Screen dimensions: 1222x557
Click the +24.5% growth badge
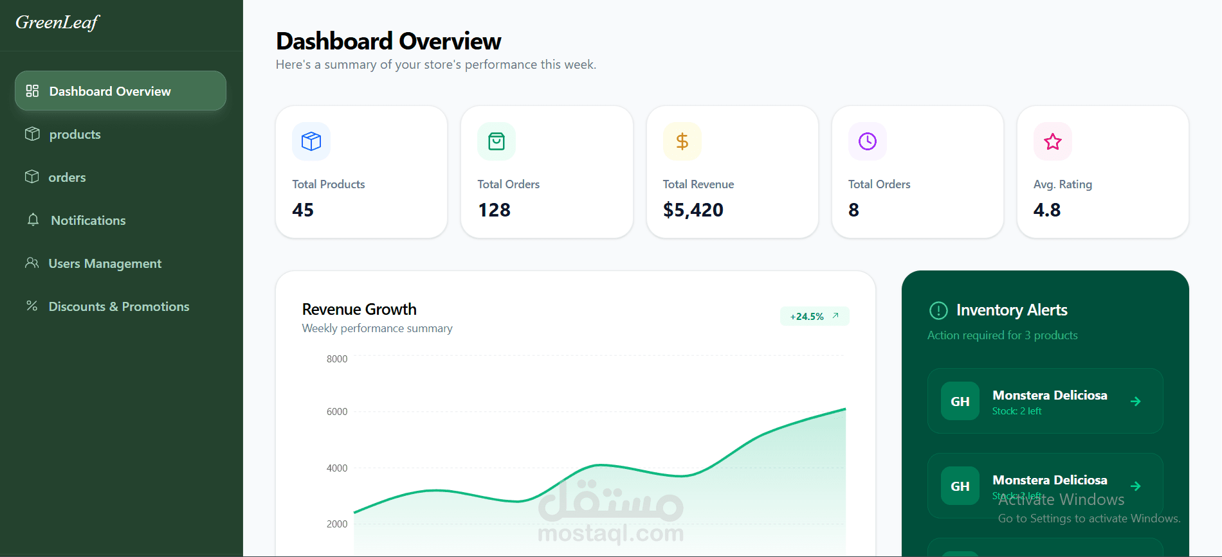pyautogui.click(x=815, y=316)
